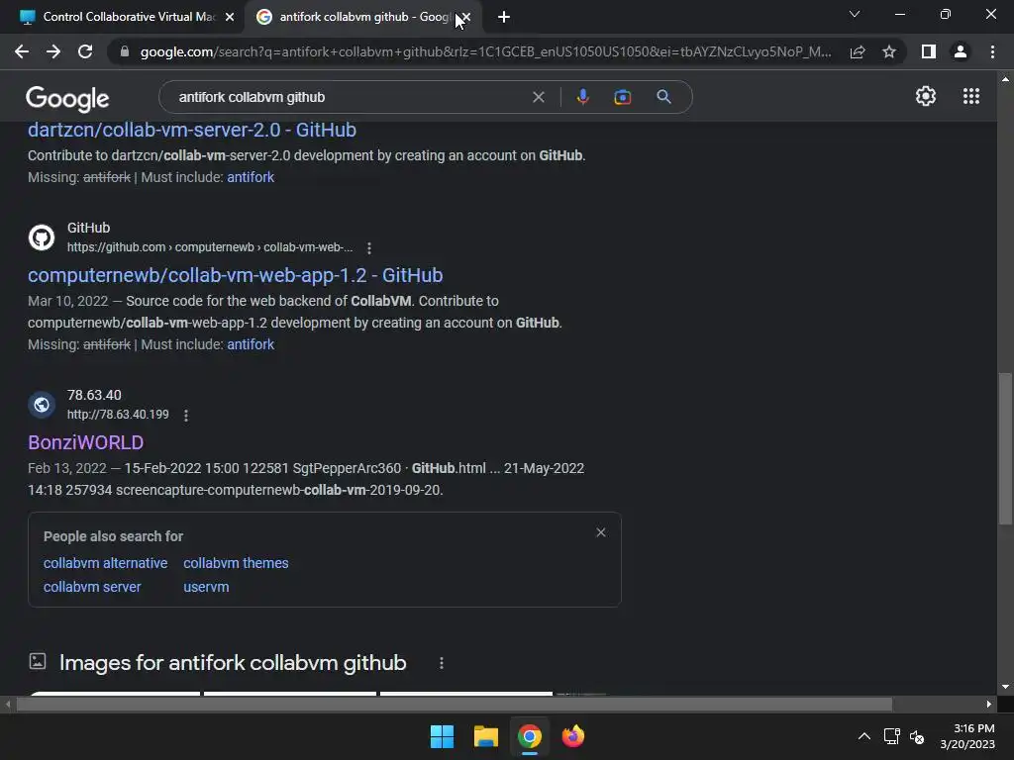Search for collabvm alternative
The image size is (1014, 760).
(x=105, y=563)
